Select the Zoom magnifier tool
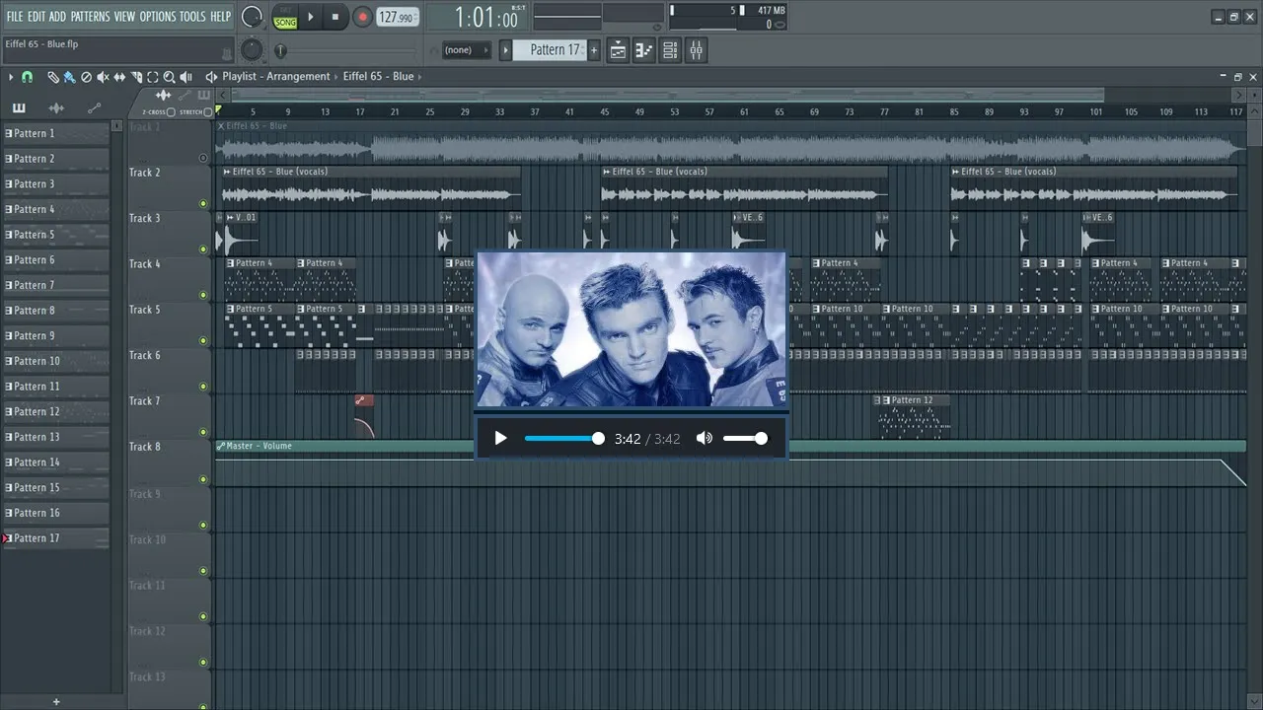Viewport: 1263px width, 710px height. pyautogui.click(x=169, y=77)
